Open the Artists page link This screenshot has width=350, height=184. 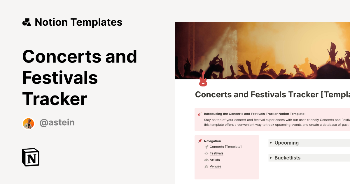pos(215,160)
